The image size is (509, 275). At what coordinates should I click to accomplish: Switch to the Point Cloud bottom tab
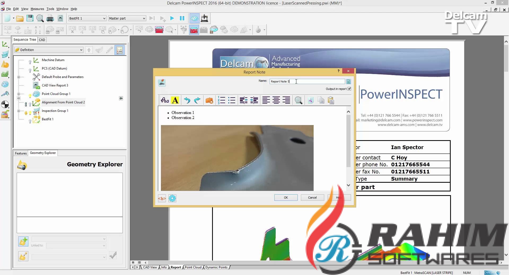(x=193, y=267)
